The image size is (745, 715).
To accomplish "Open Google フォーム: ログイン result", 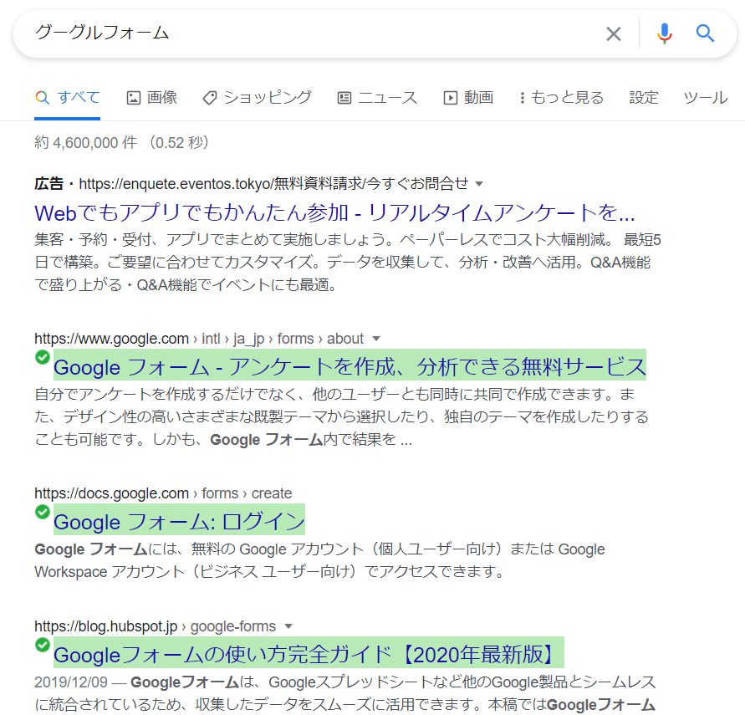I will (179, 520).
